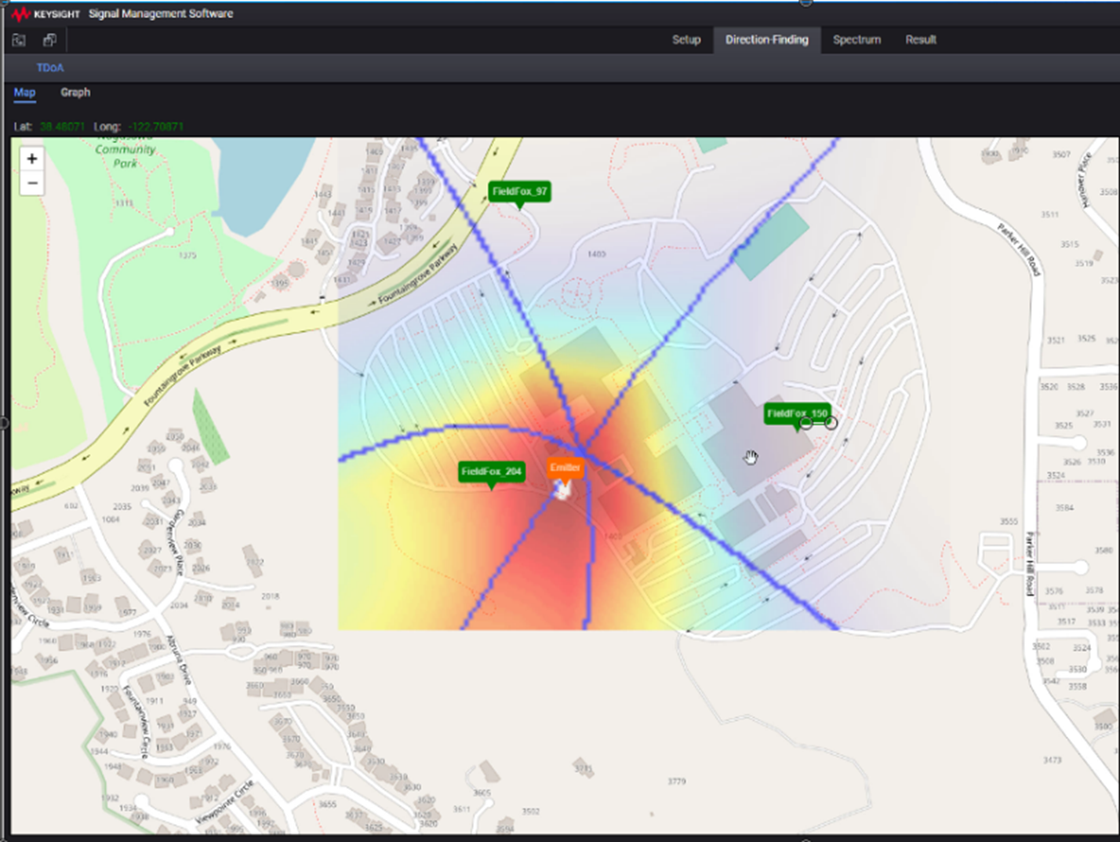
Task: Switch to the Setup tab
Action: [686, 39]
